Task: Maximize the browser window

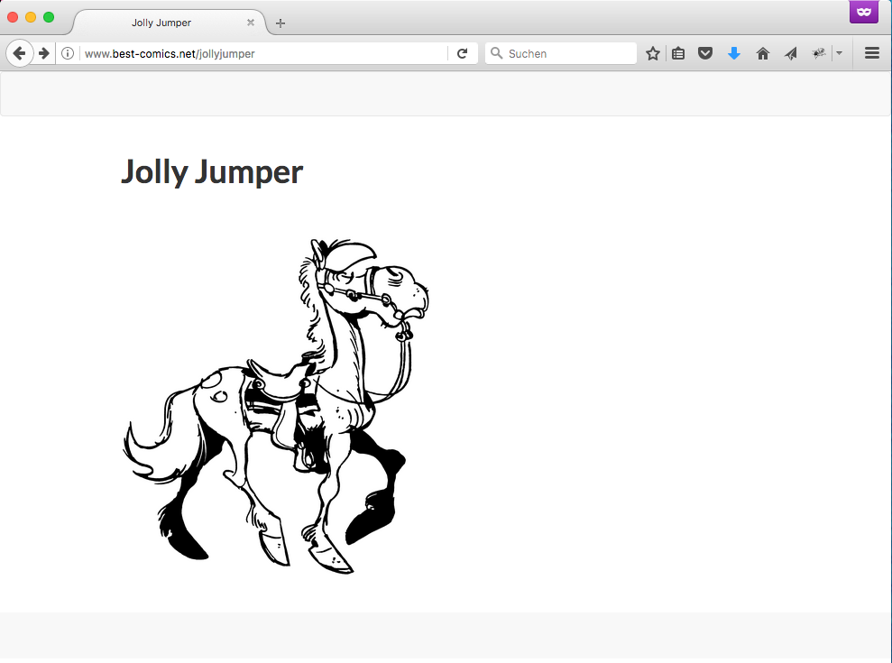Action: coord(49,17)
